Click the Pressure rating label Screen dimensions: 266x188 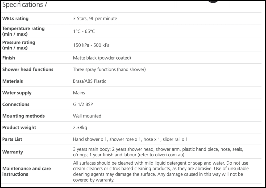pyautogui.click(x=19, y=45)
